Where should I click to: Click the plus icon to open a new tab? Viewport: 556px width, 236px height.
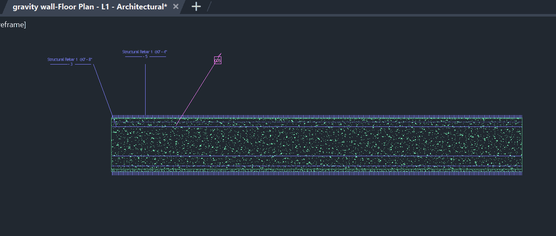point(196,6)
